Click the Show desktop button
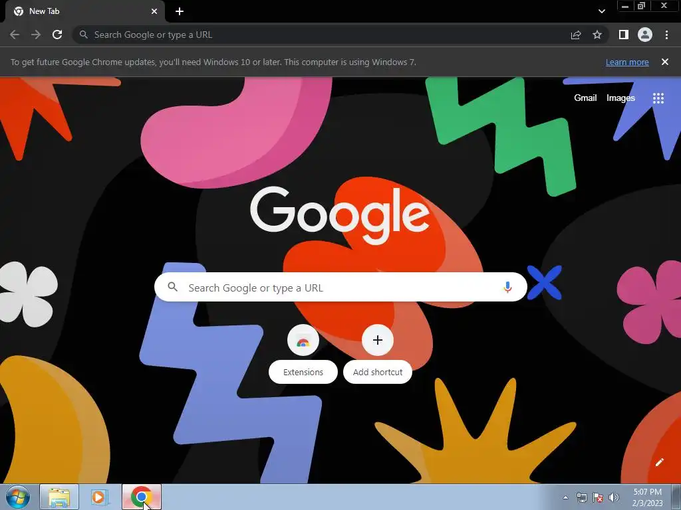The image size is (681, 510). coord(676,497)
